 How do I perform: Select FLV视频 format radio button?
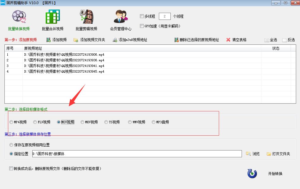35,122
